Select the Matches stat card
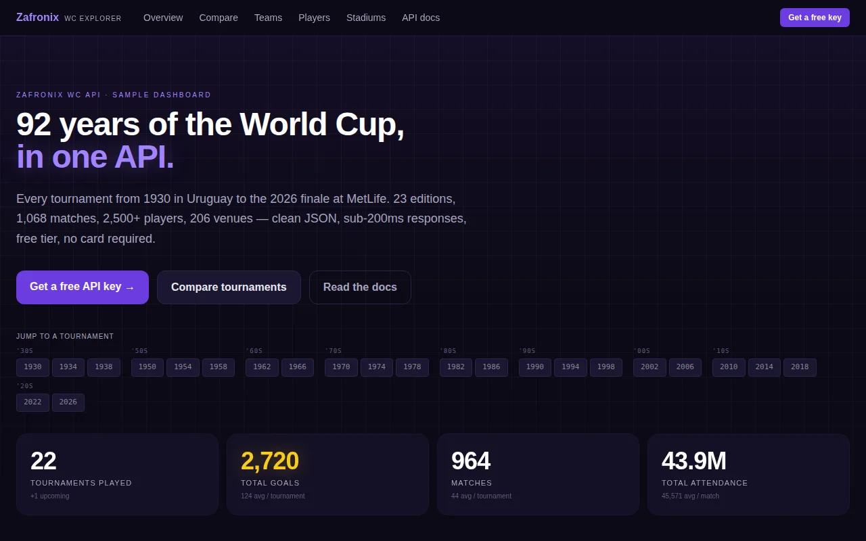The image size is (866, 541). coord(538,474)
